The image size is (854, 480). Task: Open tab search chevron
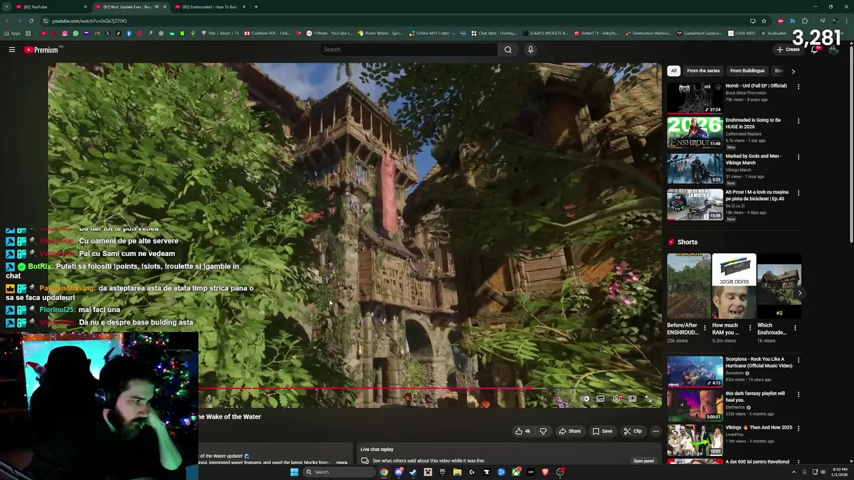(x=6, y=7)
